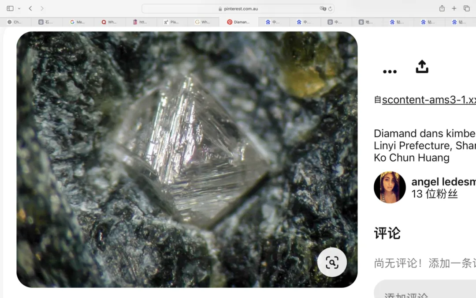Open the diamond crystal pin image
Image resolution: width=476 pixels, height=298 pixels.
(x=187, y=160)
